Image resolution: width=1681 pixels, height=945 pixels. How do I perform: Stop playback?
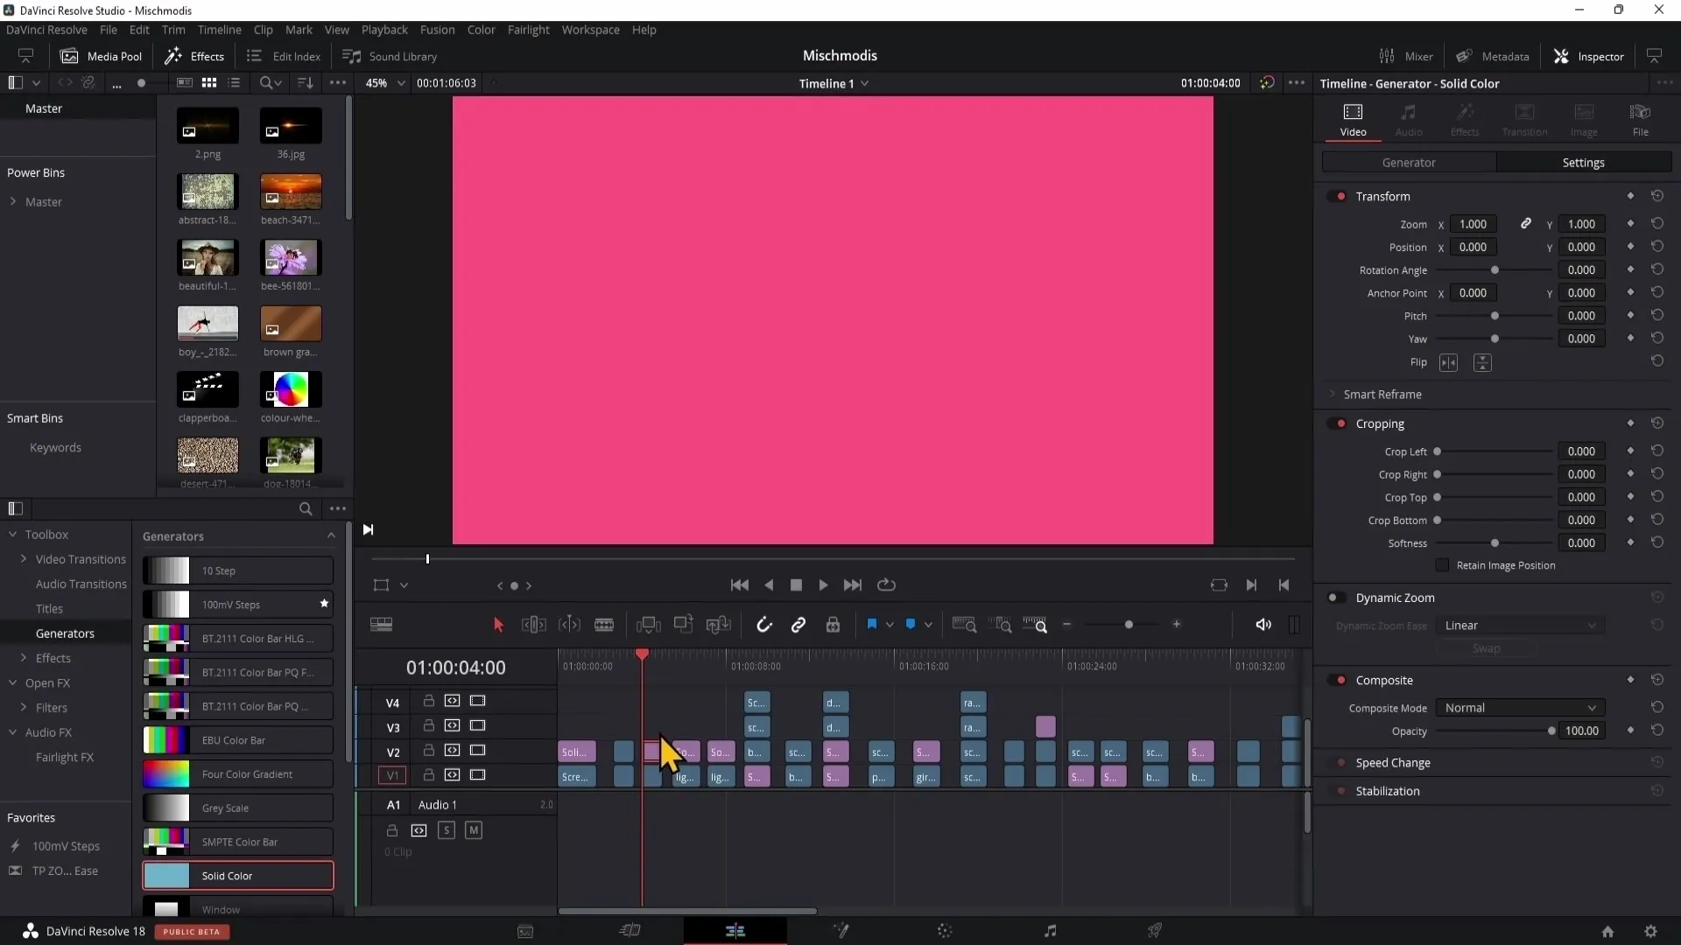click(796, 585)
